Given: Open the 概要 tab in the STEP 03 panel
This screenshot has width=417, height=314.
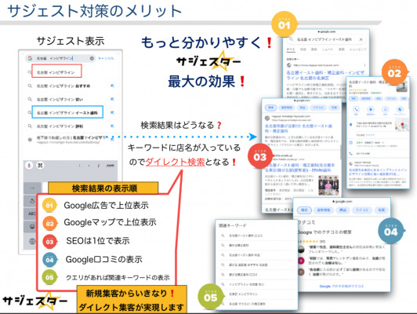Looking at the screenshot, I should coord(270,108).
